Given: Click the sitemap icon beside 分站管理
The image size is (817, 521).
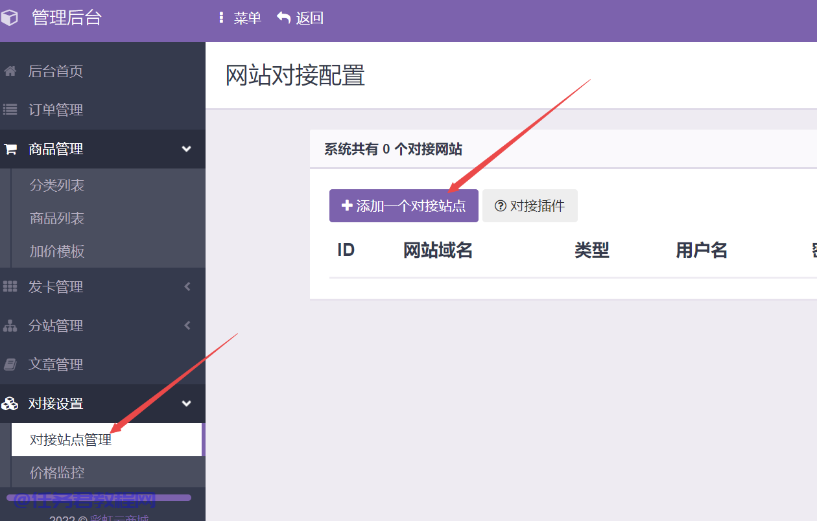Looking at the screenshot, I should (x=10, y=326).
